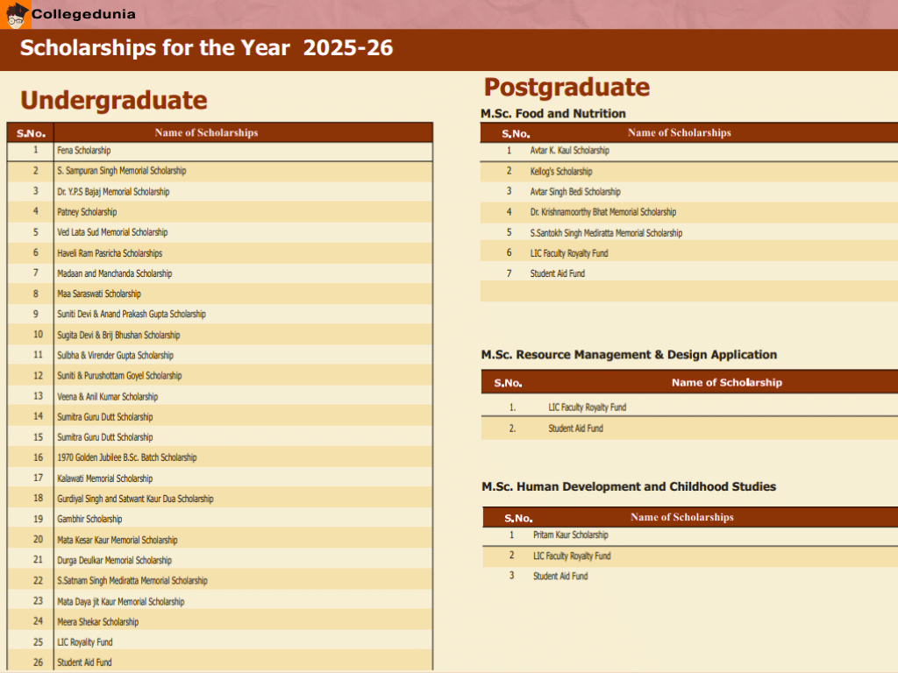Click Kellog's Scholarship in the postgraduate table

click(561, 172)
